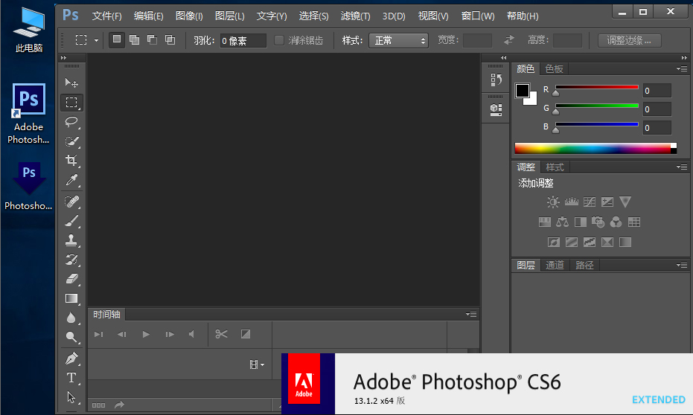Select the Horizontal Type tool
This screenshot has height=415, width=693.
coord(71,378)
